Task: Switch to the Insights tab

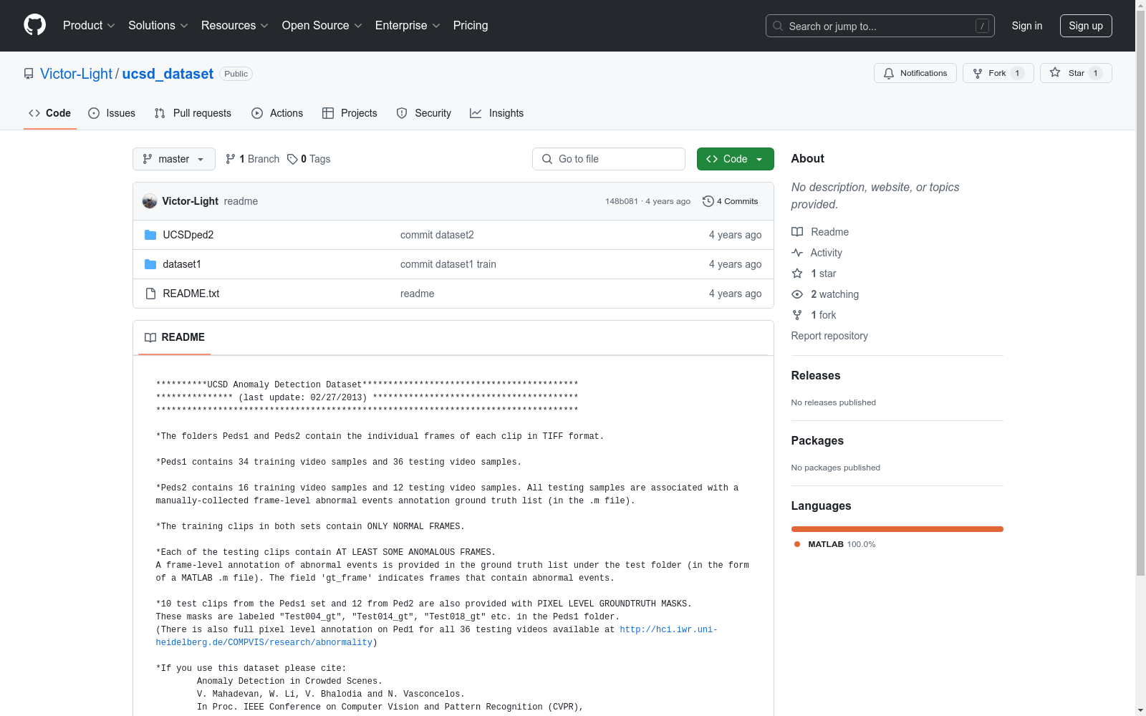Action: (x=497, y=113)
